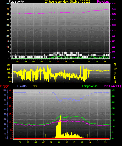The width and height of the screenshot is (122, 146).
Task: Click the 45 wind speed axis value
Action: click(x=8, y=9)
